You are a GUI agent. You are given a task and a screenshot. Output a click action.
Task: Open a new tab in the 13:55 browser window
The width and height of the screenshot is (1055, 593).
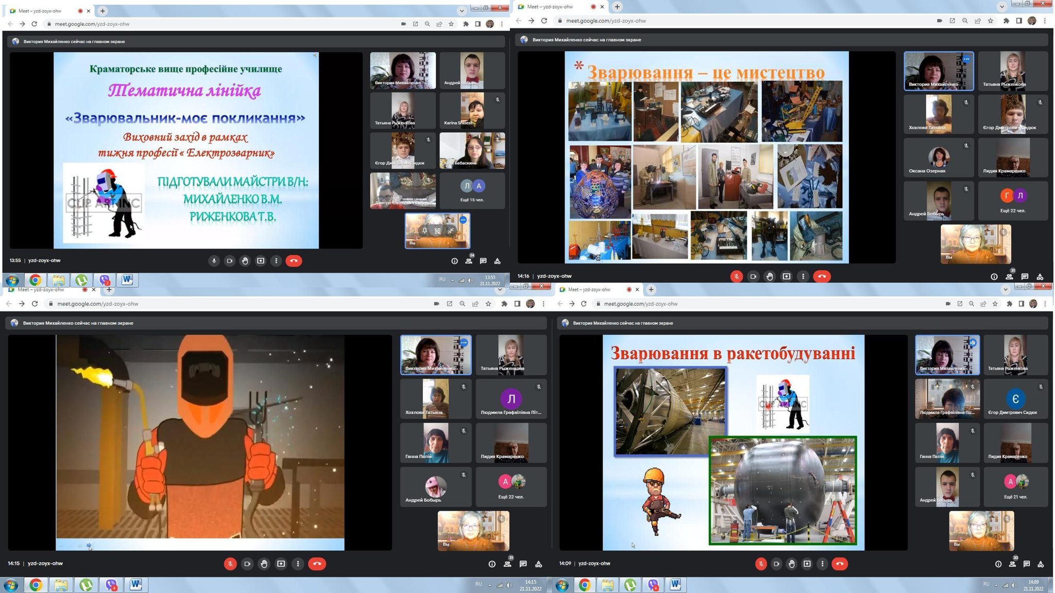point(103,11)
